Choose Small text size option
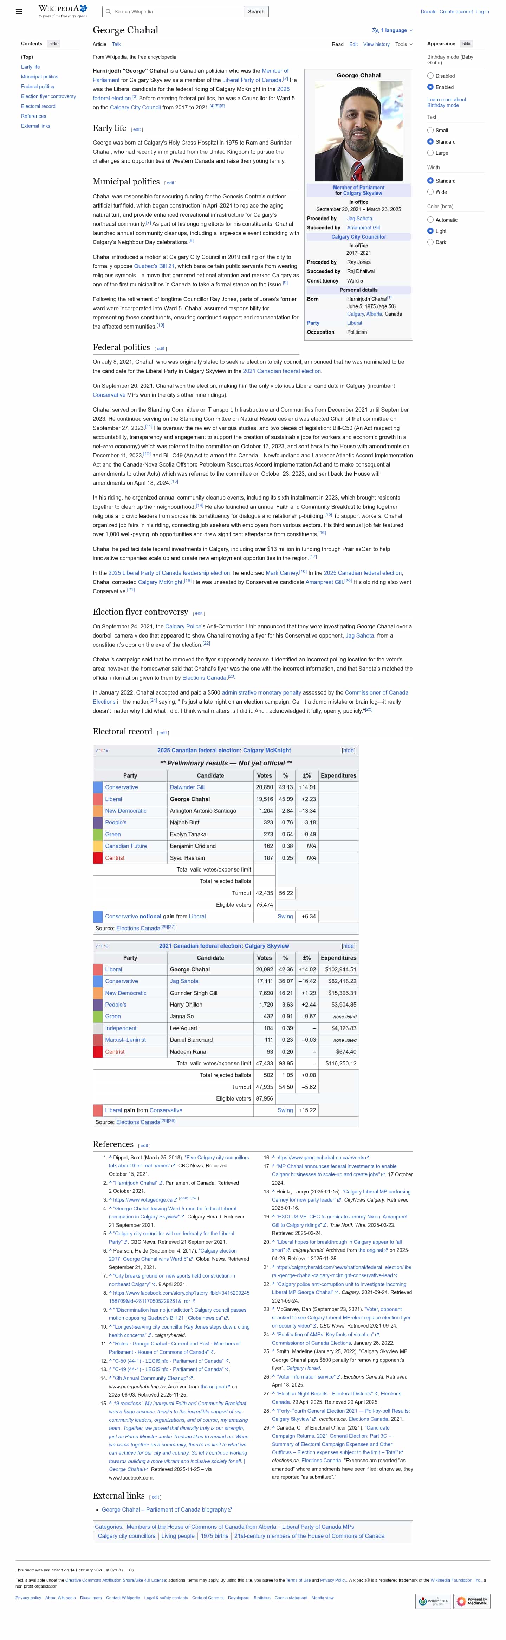This screenshot has height=1640, width=506. tap(430, 131)
